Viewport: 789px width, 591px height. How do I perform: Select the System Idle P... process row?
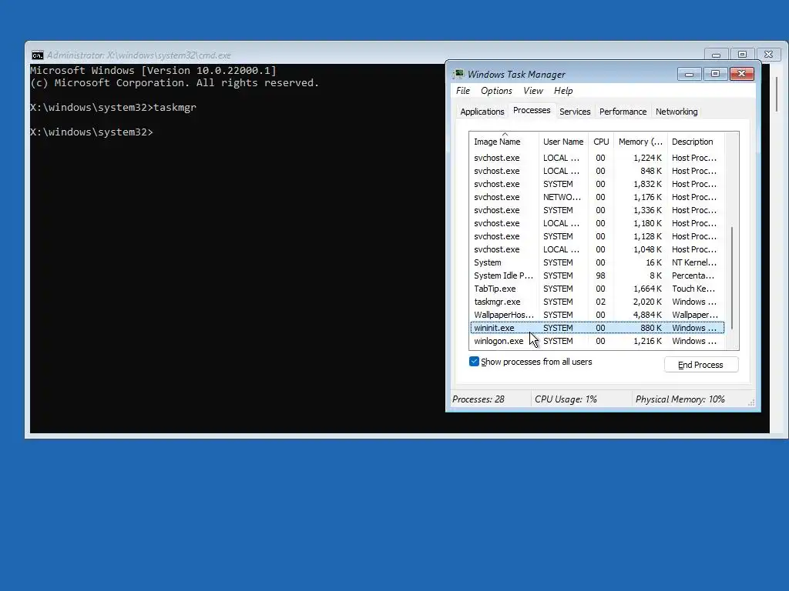[597, 276]
